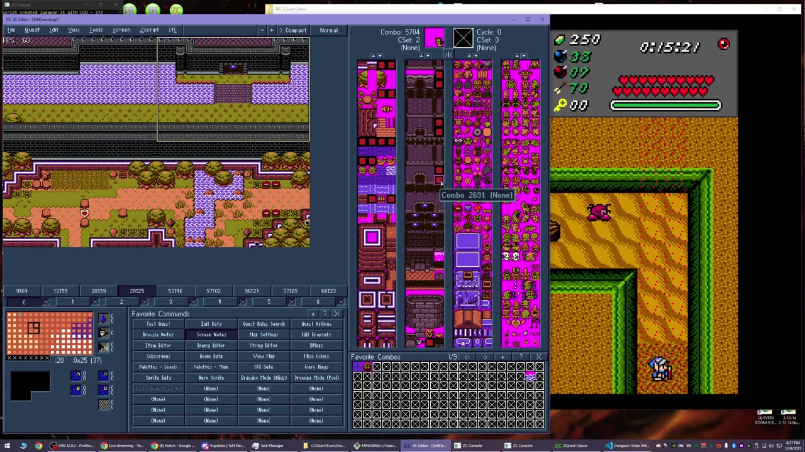Click the Quest Rules Search button
Viewport: 805px width, 452px height.
coord(264,324)
